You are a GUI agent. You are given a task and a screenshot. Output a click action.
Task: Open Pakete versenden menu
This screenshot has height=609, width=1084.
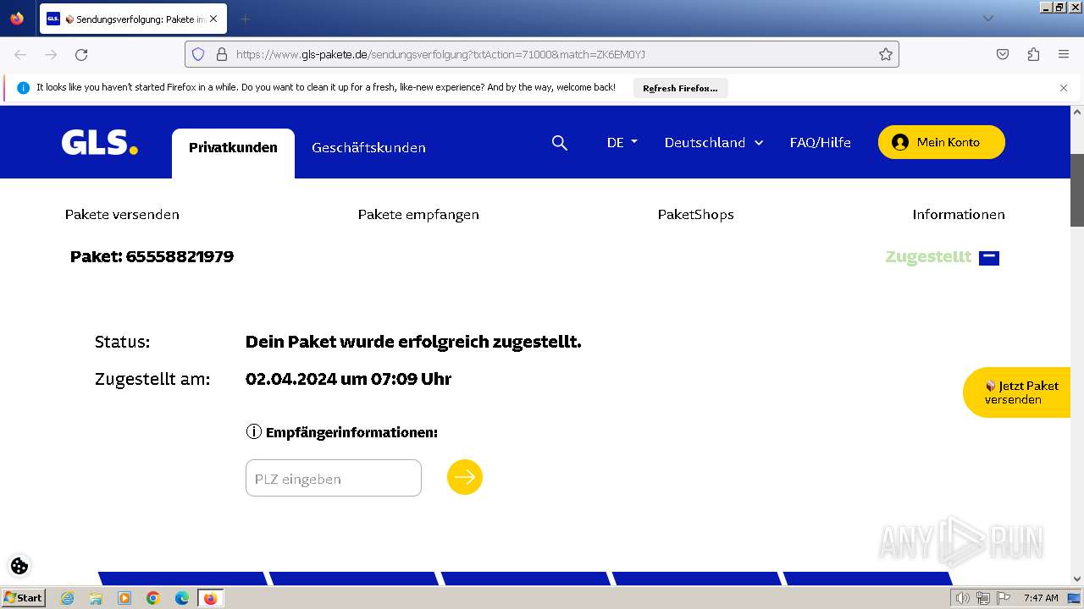coord(122,214)
